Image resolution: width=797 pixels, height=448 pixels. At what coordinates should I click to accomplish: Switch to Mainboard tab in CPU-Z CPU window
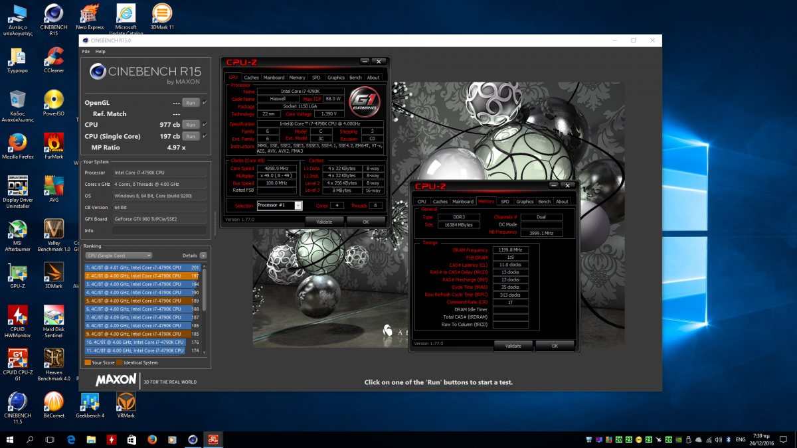point(274,78)
